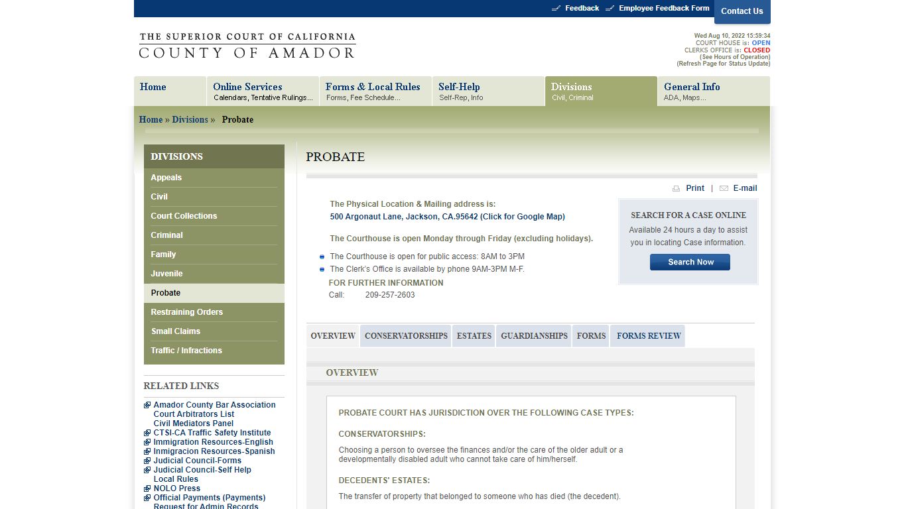Open CTSI-CA Traffic Safety Institute link
Image resolution: width=906 pixels, height=509 pixels.
coord(212,433)
